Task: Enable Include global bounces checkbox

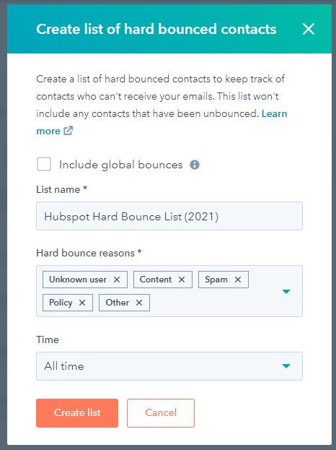Action: pyautogui.click(x=44, y=164)
